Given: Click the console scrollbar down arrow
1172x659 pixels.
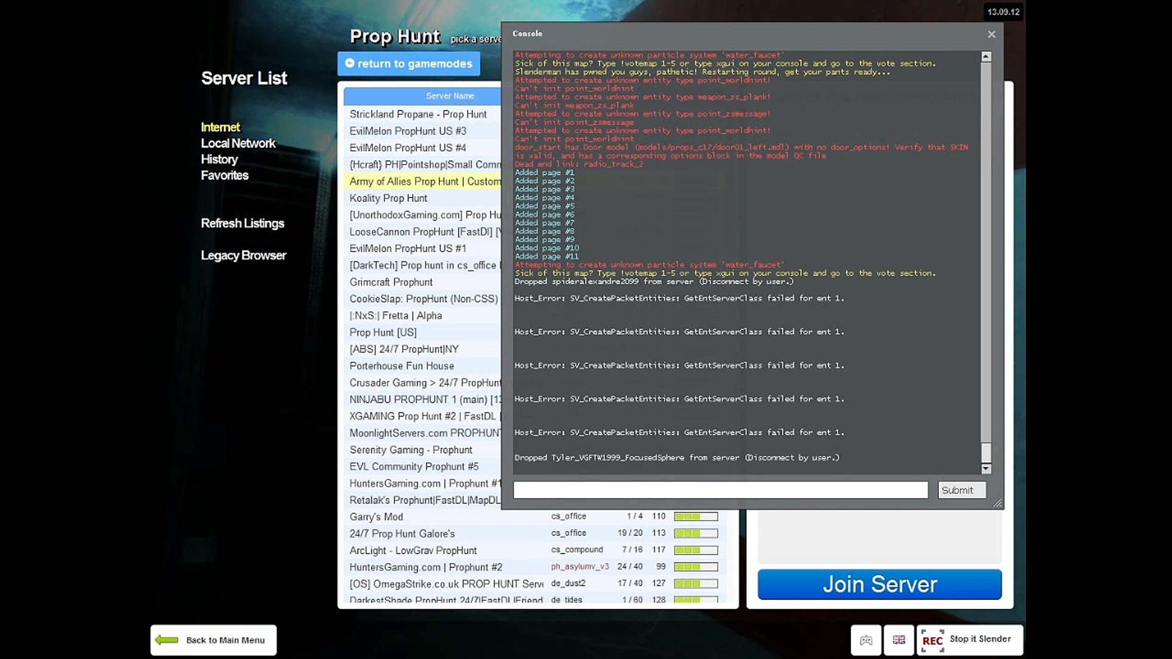Looking at the screenshot, I should (x=986, y=469).
